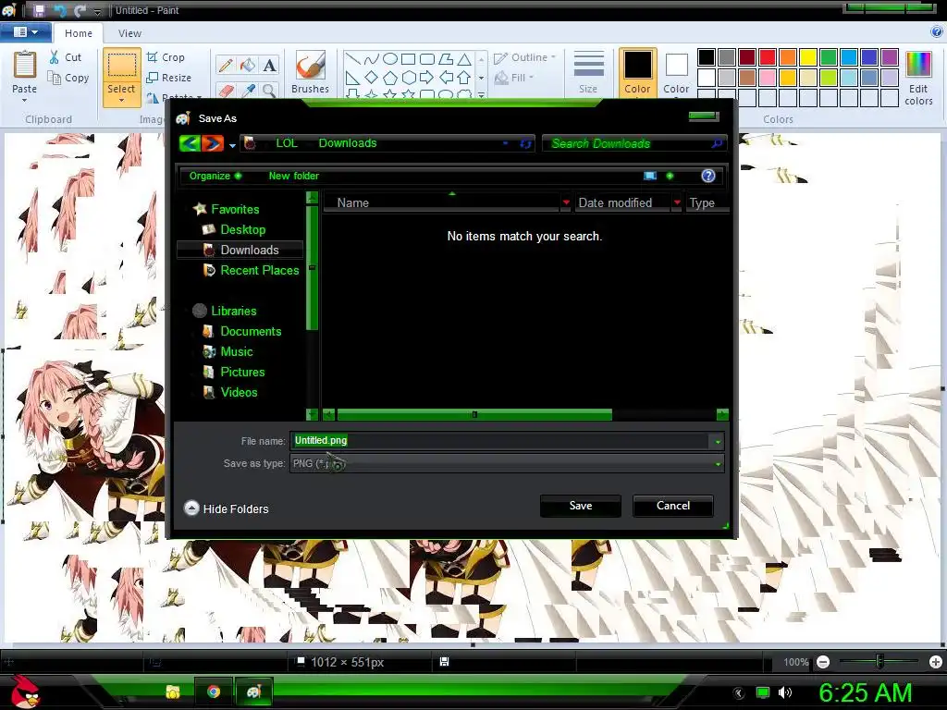Image resolution: width=947 pixels, height=710 pixels.
Task: Click Copy in the Clipboard group
Action: (68, 78)
